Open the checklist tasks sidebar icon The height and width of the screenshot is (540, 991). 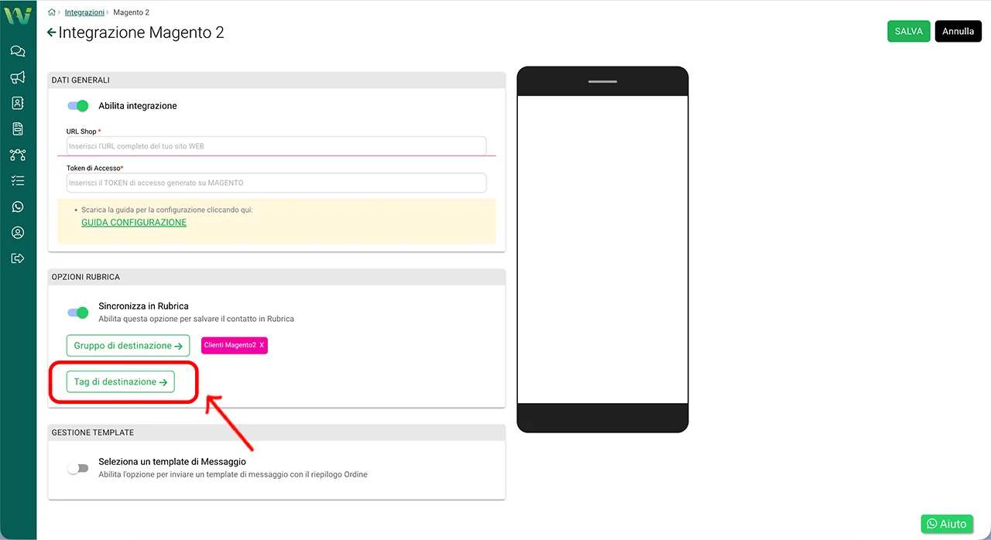coord(18,181)
